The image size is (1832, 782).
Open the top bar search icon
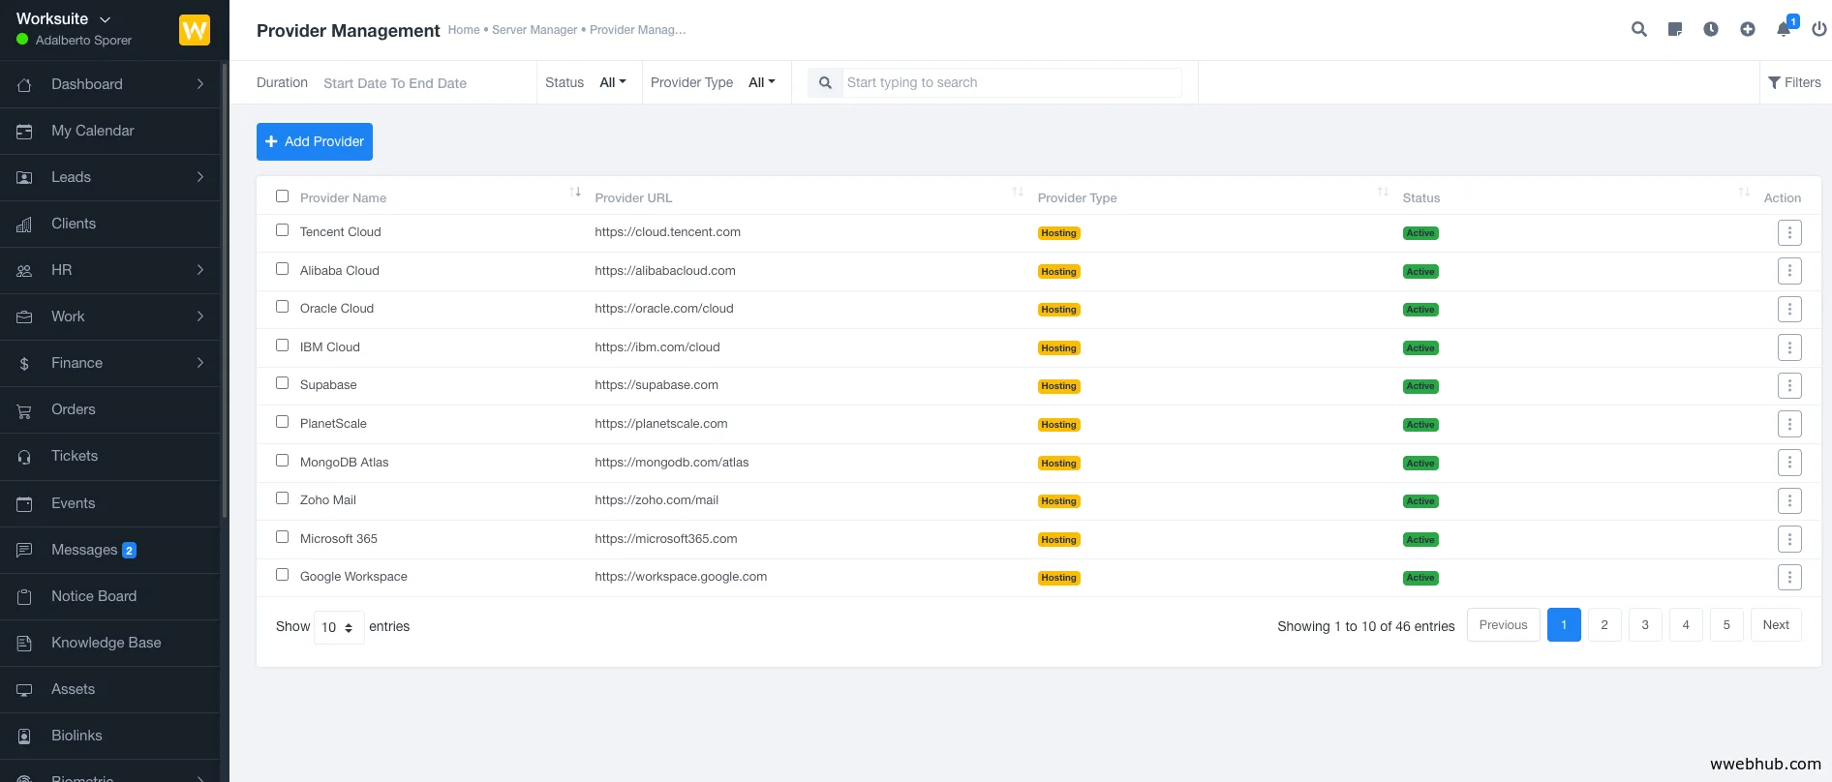tap(1638, 29)
